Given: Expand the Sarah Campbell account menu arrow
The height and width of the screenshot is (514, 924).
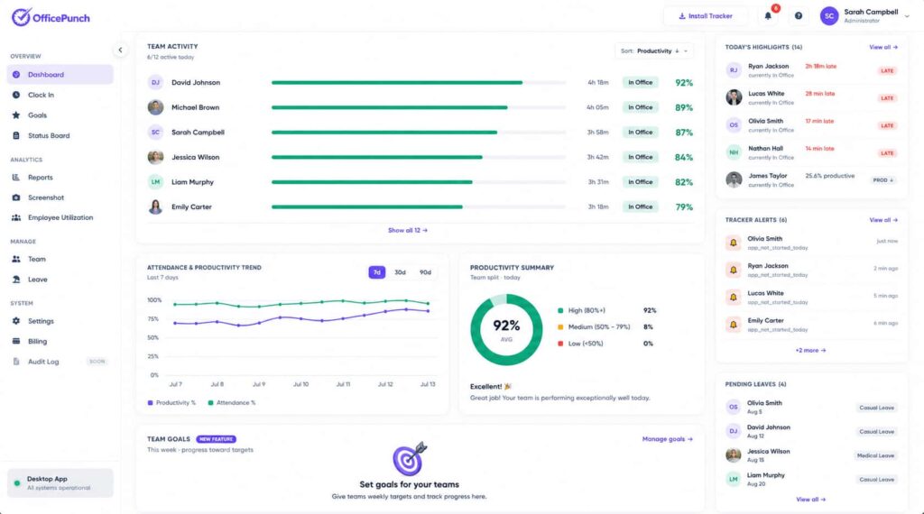Looking at the screenshot, I should [x=907, y=16].
